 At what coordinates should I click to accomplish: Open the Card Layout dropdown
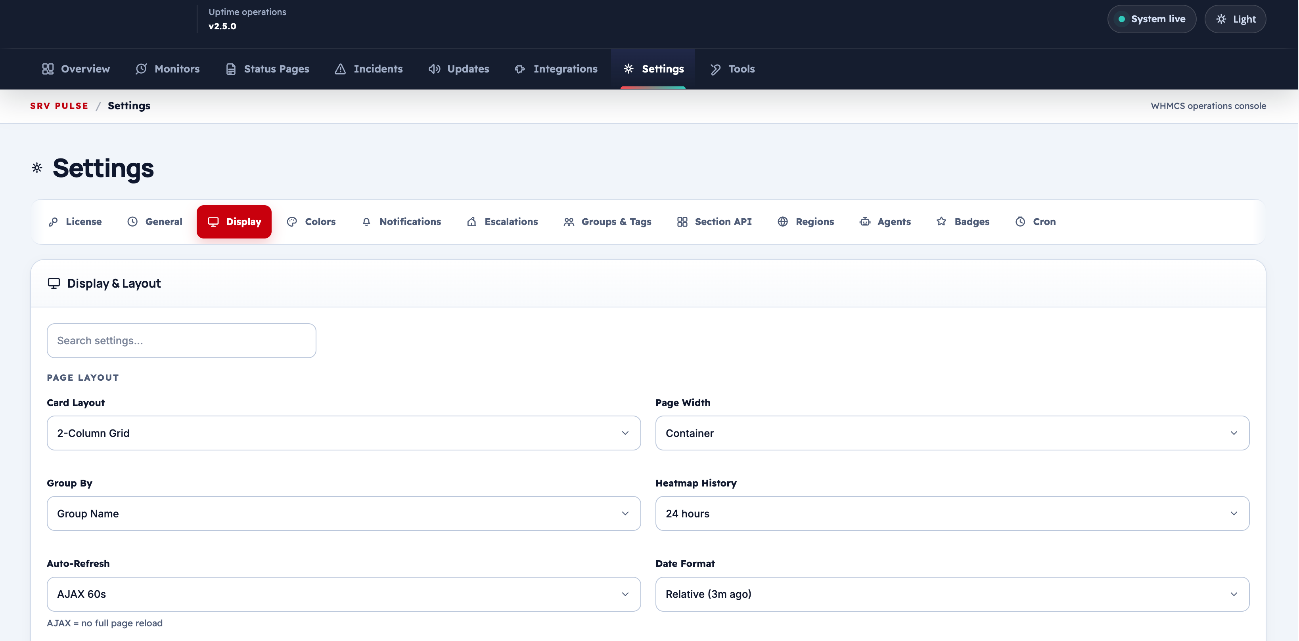point(344,433)
